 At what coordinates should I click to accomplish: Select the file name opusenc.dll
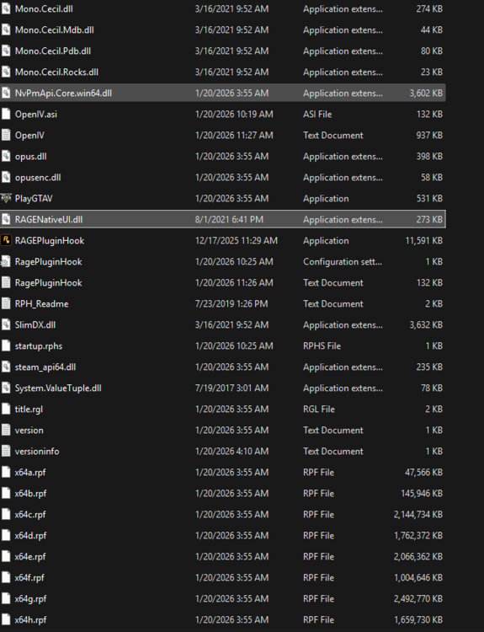38,177
